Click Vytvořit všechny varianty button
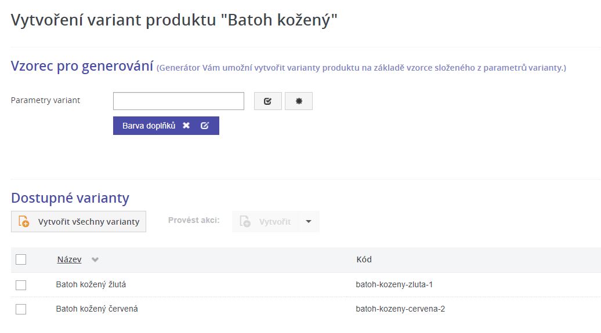 pos(78,222)
